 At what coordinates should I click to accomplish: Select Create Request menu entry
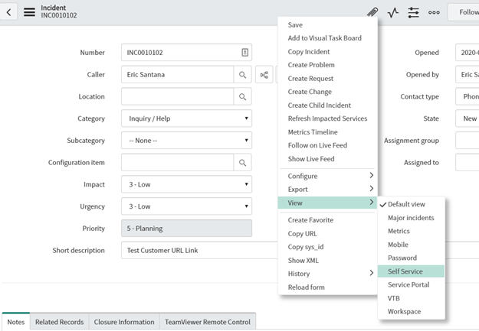coord(327,78)
